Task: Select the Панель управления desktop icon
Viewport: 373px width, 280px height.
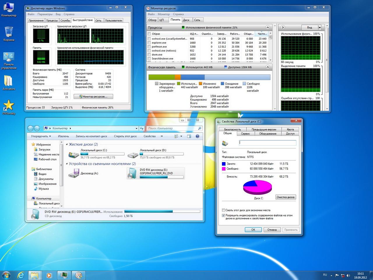Action: (x=9, y=61)
